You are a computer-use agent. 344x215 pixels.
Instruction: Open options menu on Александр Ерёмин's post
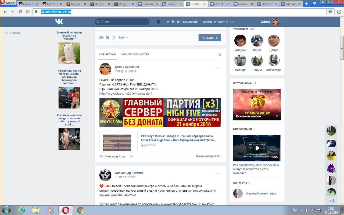tap(219, 173)
